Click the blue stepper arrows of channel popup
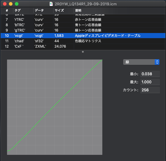Viewport: 166px width, 161px height. [157, 62]
